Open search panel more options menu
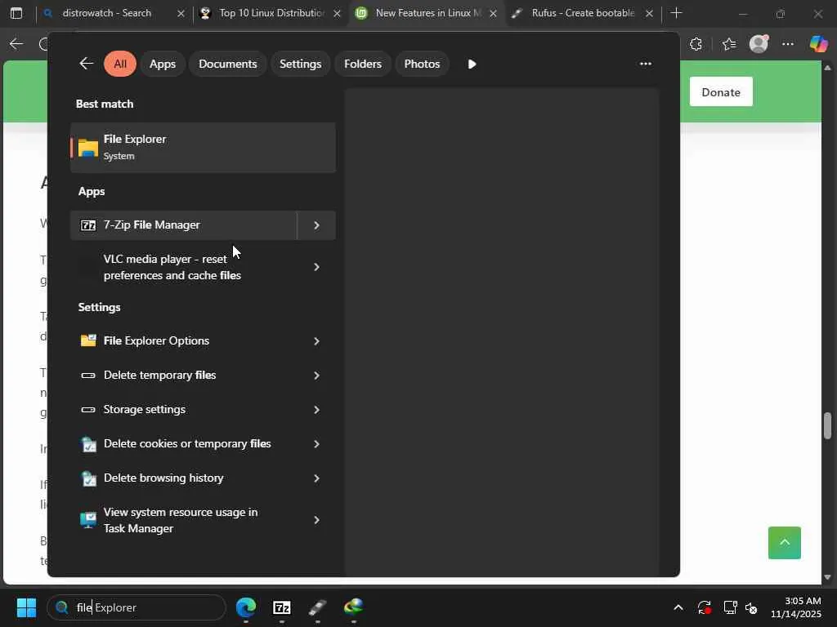 pos(646,64)
